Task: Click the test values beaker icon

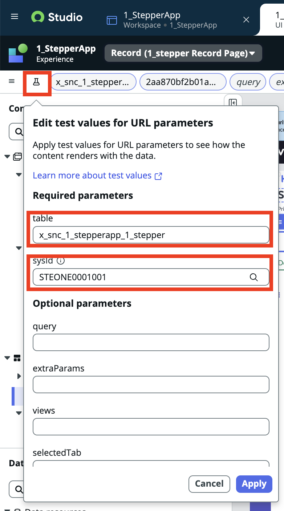Action: (36, 82)
